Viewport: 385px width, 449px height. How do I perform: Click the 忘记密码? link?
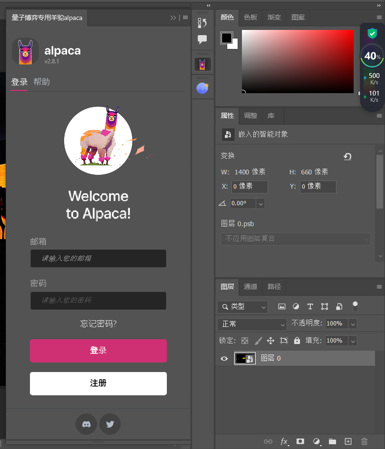[98, 324]
